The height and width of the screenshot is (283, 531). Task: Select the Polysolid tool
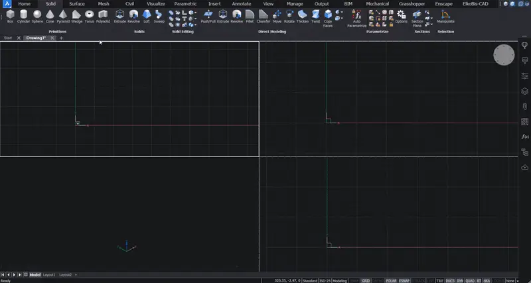pyautogui.click(x=103, y=16)
